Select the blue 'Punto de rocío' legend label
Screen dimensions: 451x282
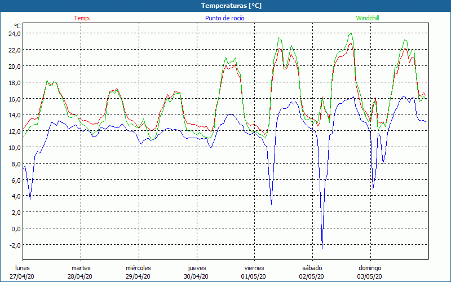(224, 18)
